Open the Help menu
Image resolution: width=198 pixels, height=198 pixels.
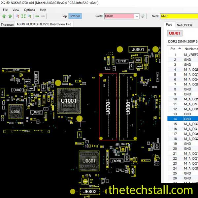[x=43, y=10]
